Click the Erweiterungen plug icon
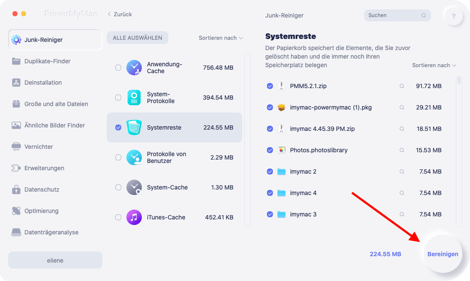Screen dimensions: 470x281 point(16,168)
